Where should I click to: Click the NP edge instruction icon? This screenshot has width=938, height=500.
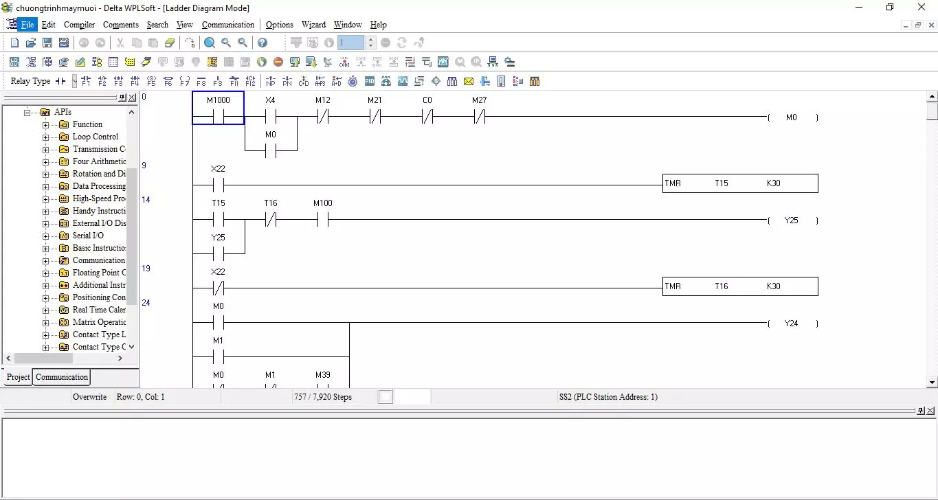270,81
